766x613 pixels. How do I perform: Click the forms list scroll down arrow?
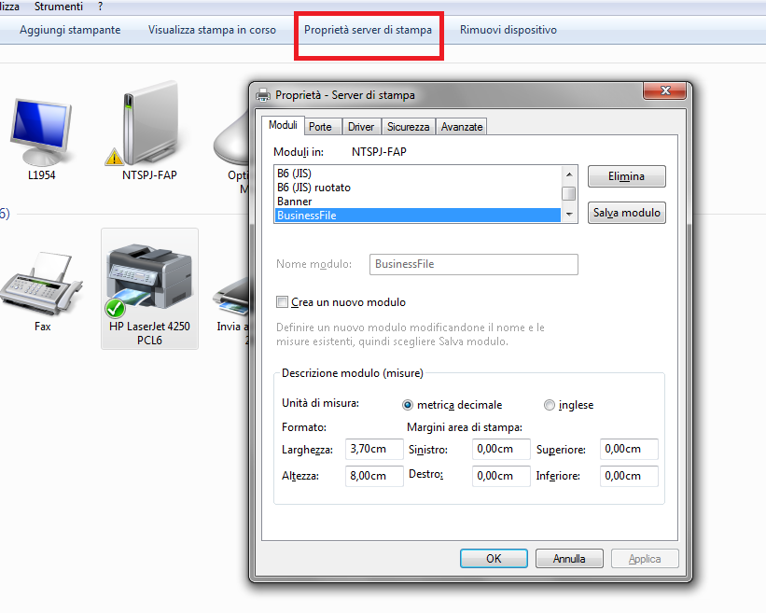(568, 215)
